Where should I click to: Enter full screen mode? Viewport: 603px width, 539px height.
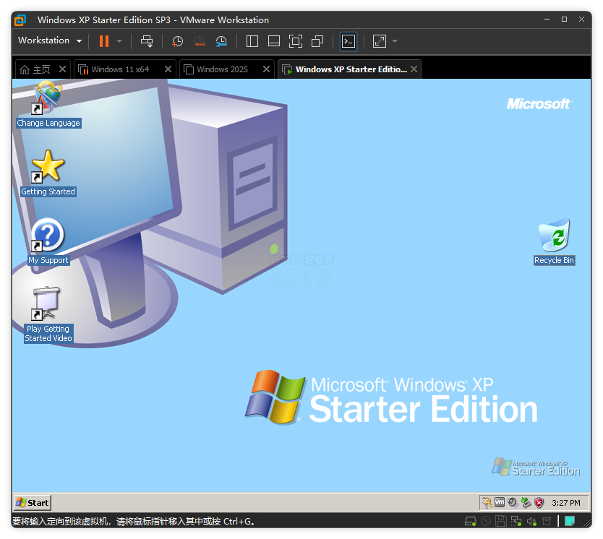click(295, 41)
